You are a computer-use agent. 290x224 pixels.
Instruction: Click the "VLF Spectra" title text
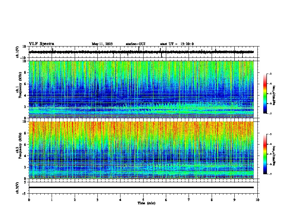(x=41, y=44)
